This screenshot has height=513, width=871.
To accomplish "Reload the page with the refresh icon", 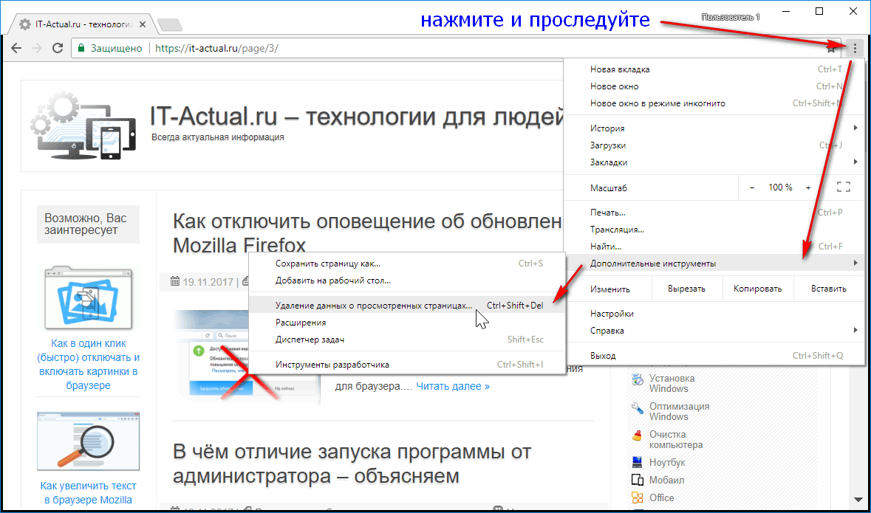I will (57, 48).
